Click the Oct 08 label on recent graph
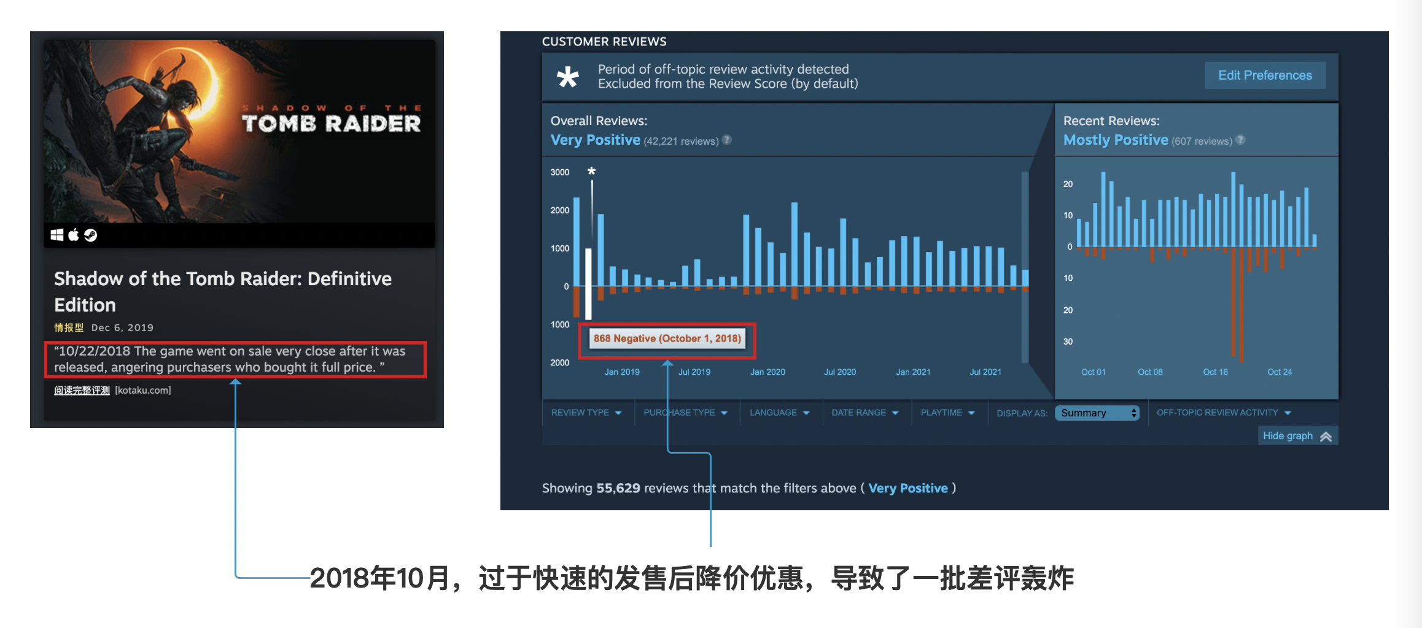 click(1150, 372)
